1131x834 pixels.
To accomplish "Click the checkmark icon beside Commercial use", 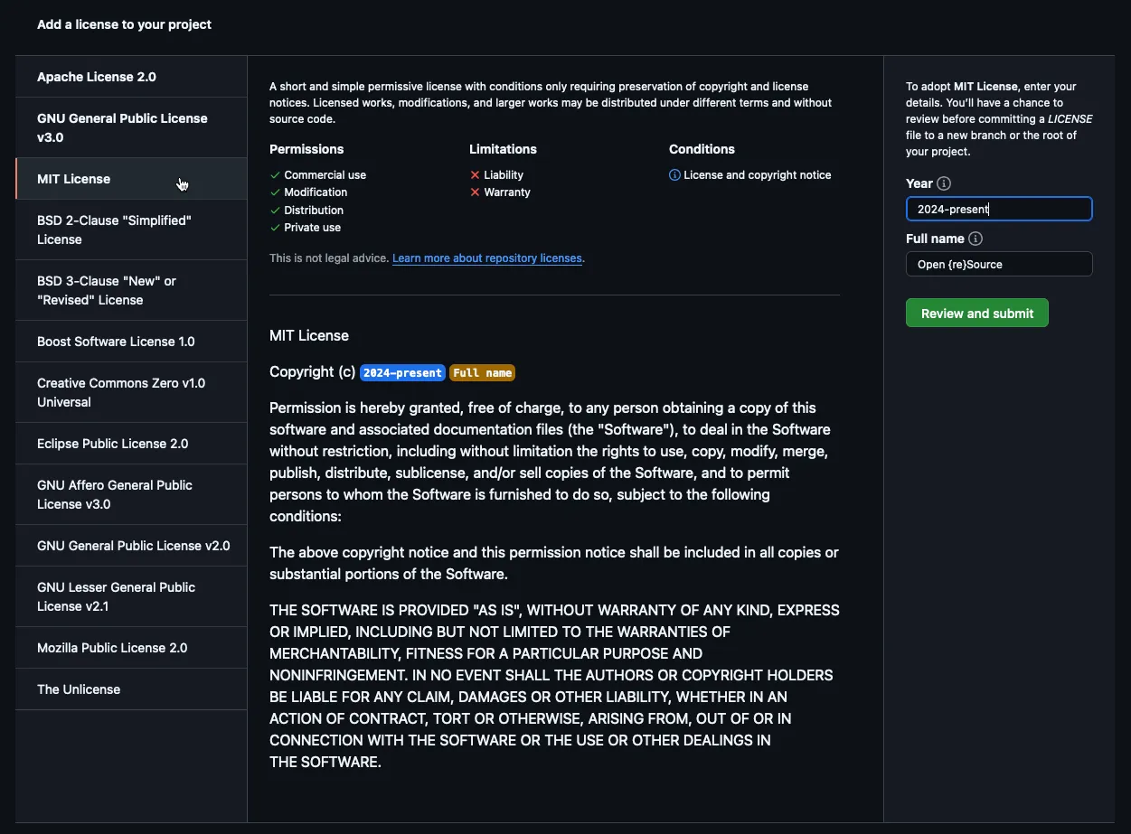I will [275, 175].
